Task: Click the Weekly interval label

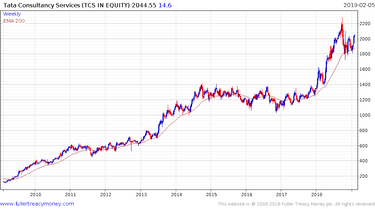Action: click(x=12, y=14)
